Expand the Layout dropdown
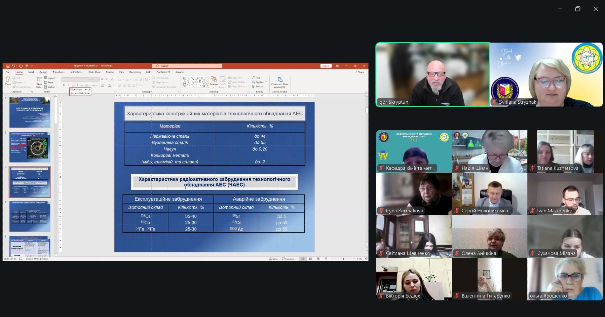Image resolution: width=605 pixels, height=317 pixels. pos(51,78)
